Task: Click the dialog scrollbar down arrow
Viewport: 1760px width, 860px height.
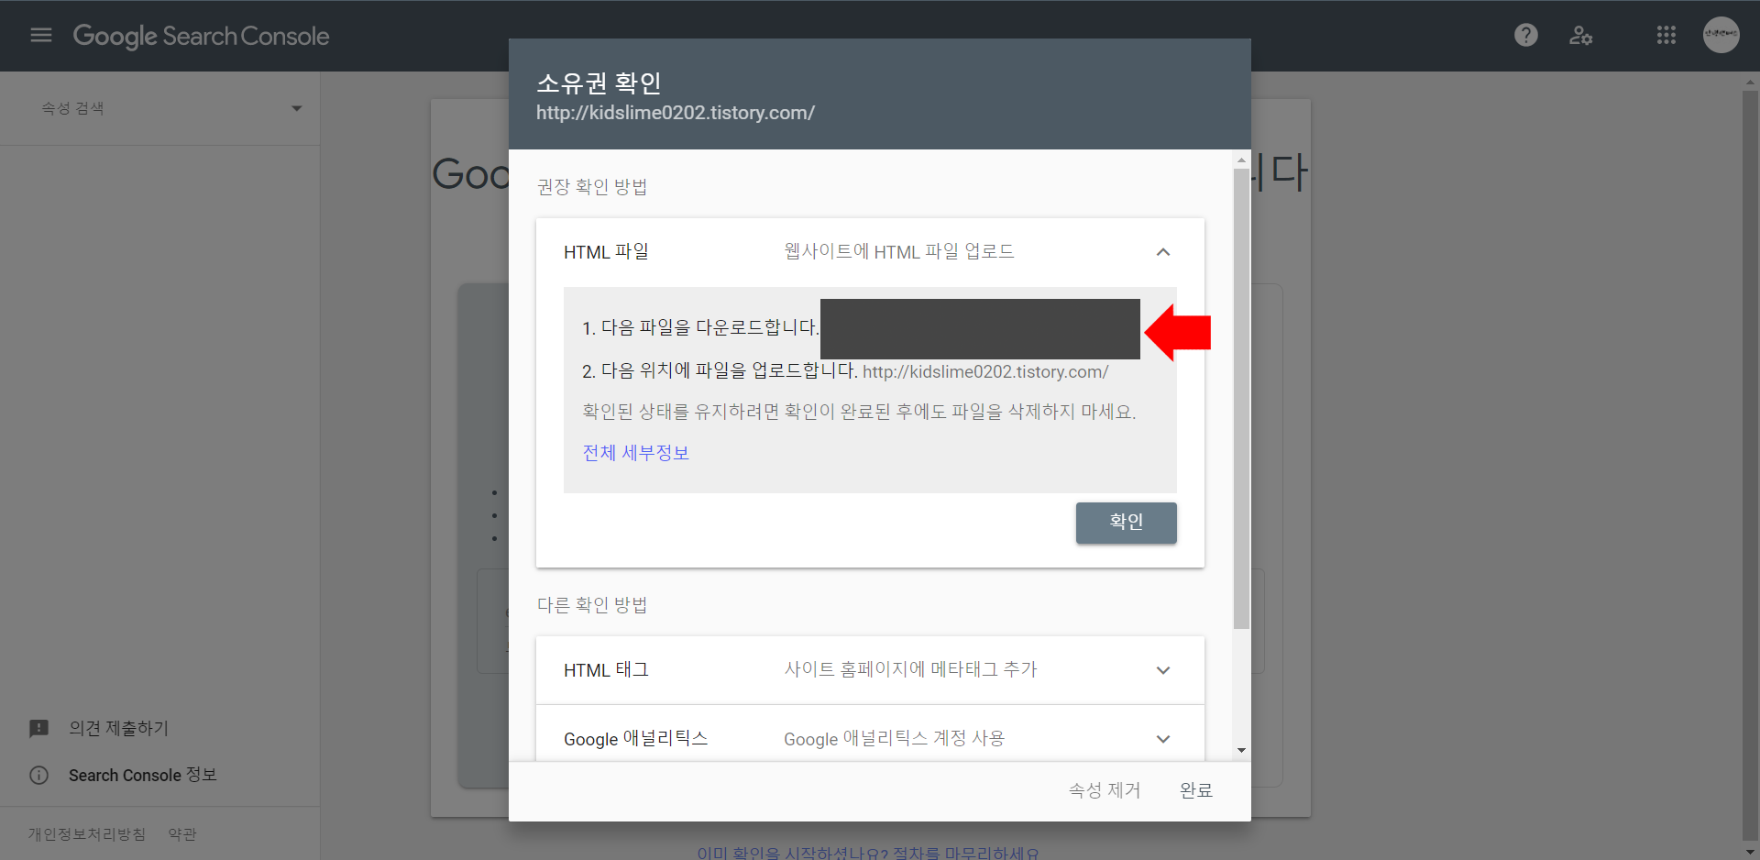Action: coord(1241,751)
